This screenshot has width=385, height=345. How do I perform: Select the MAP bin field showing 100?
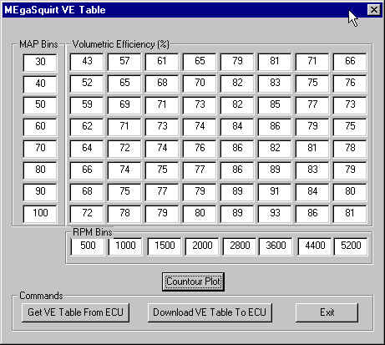coord(40,214)
